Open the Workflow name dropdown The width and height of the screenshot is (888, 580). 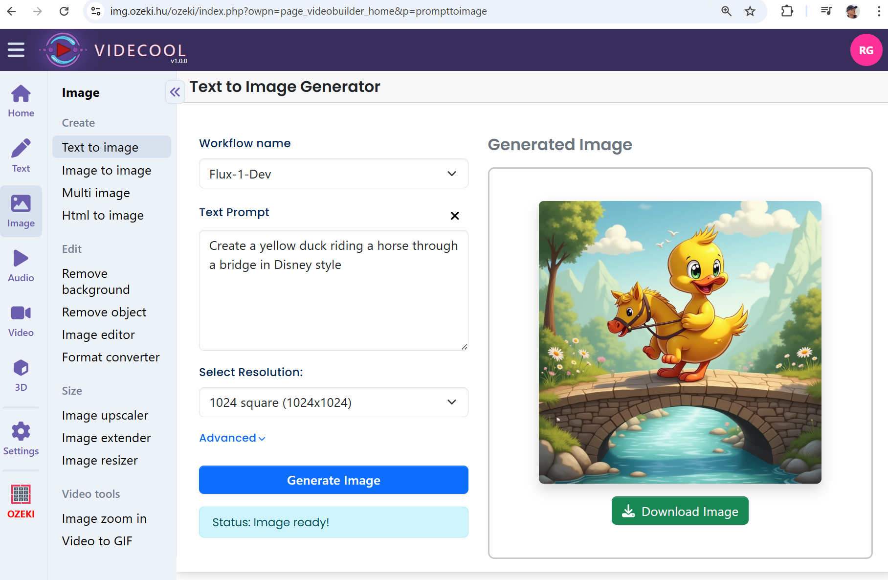pyautogui.click(x=333, y=174)
